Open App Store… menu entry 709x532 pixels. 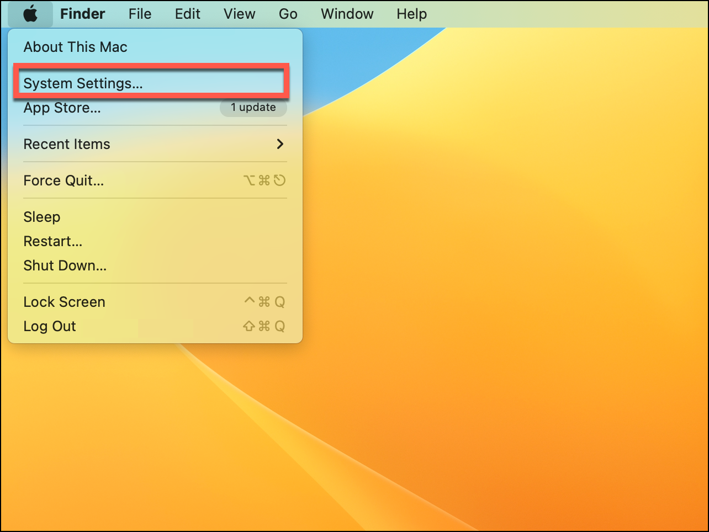tap(155, 108)
